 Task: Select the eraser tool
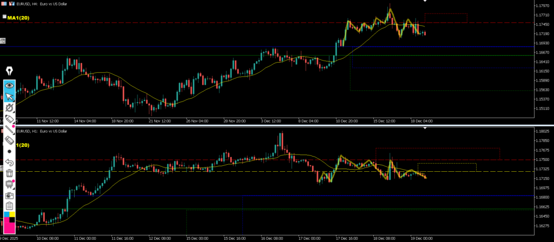tap(9, 140)
